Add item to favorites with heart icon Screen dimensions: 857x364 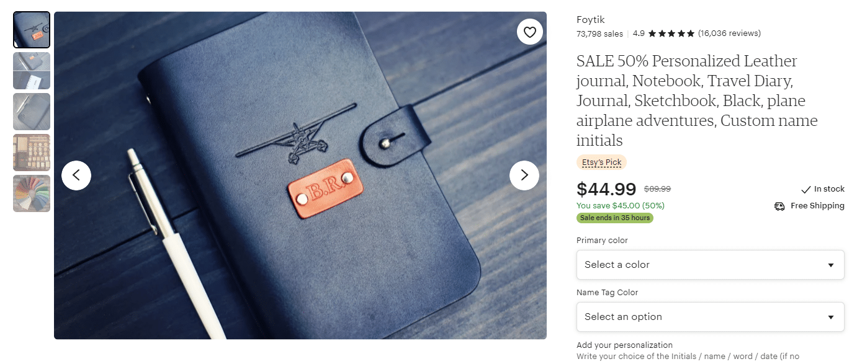(529, 32)
